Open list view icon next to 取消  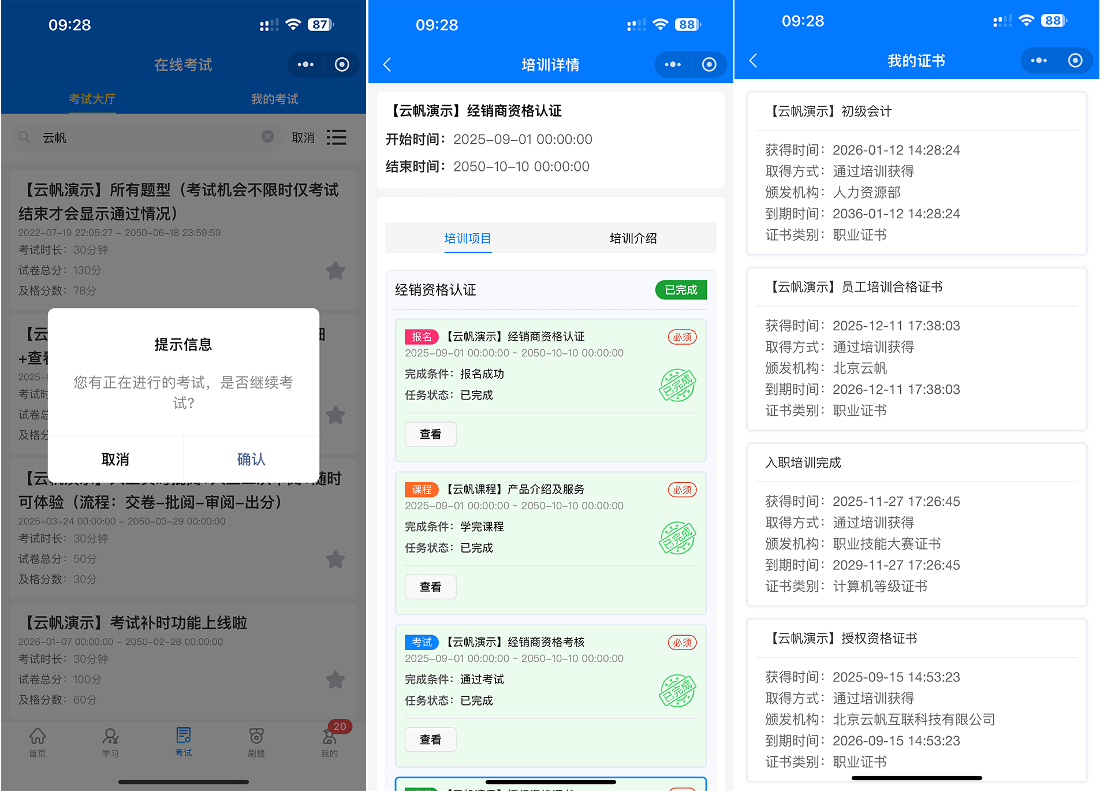(x=337, y=137)
